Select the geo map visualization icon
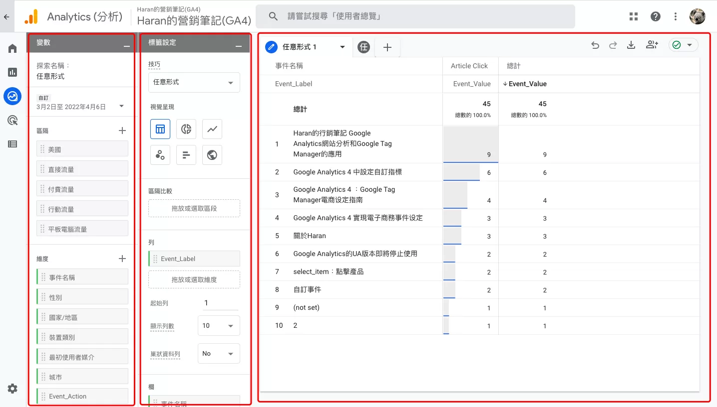Image resolution: width=717 pixels, height=407 pixels. tap(212, 155)
